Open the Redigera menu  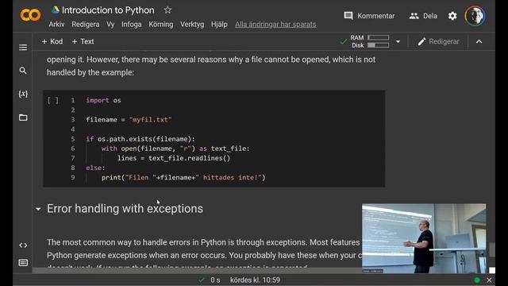(x=86, y=25)
